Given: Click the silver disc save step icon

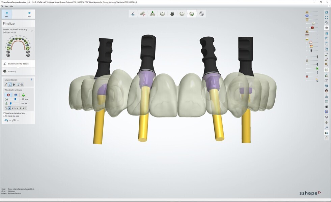Looking at the screenshot, I should (x=201, y=14).
